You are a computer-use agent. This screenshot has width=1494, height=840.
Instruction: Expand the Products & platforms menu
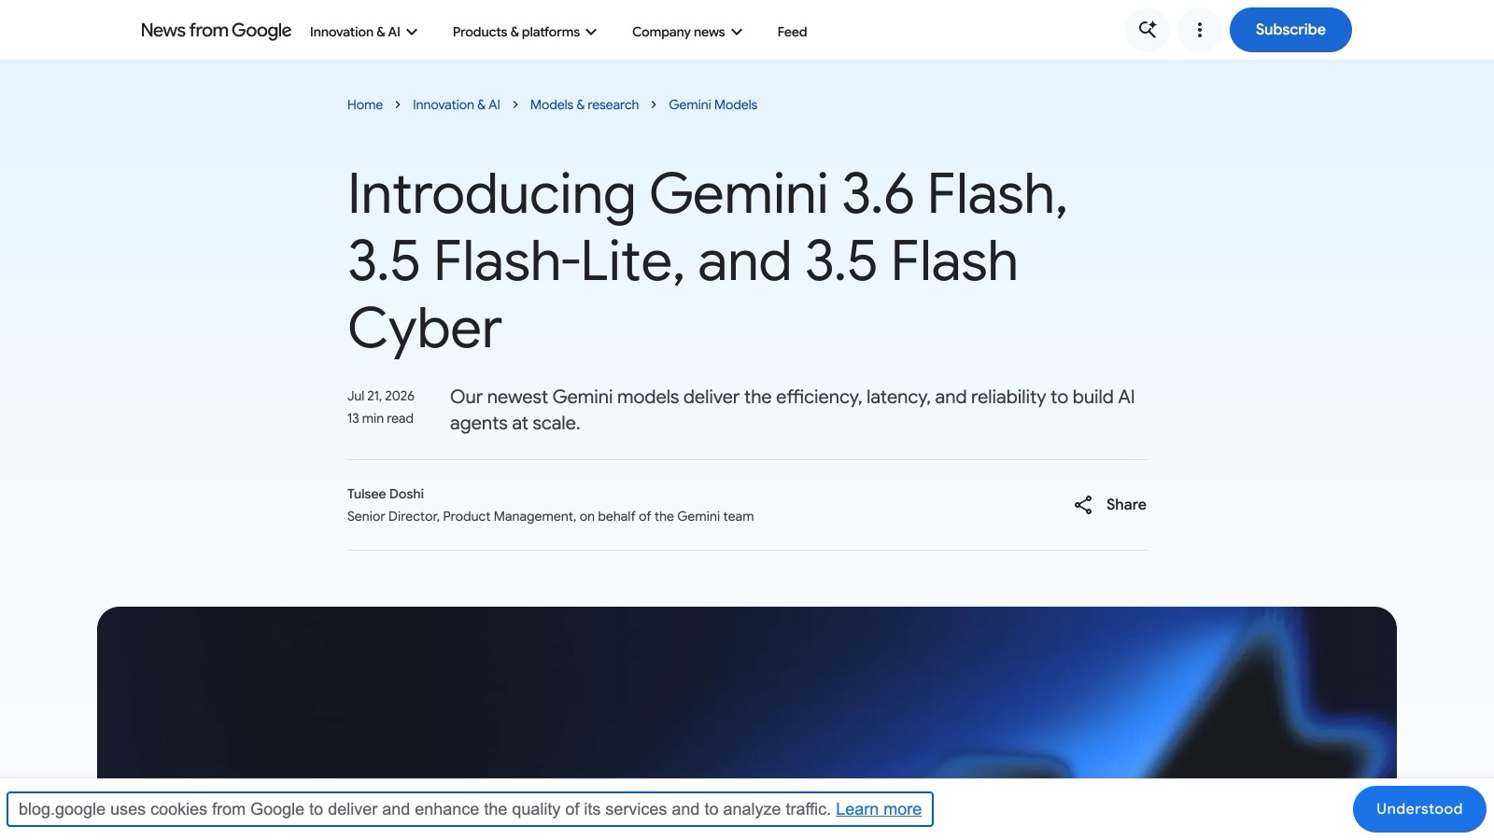click(525, 32)
